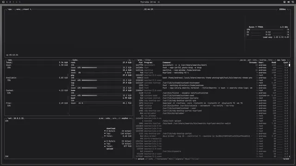Switch to workspace 1
Screen dimensions: 296x166
click(x=7, y=2)
